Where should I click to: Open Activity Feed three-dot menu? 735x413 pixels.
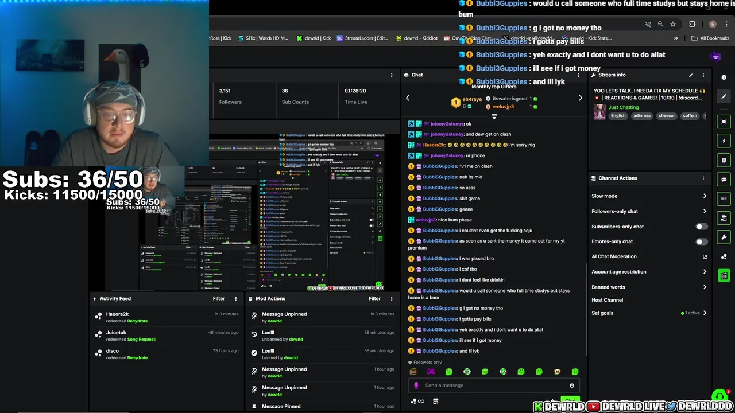[x=235, y=299]
